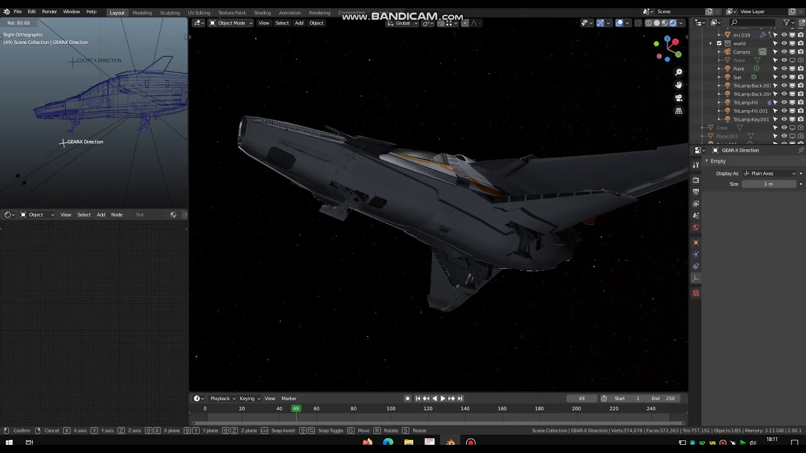
Task: Toggle the gizmo display in viewport header
Action: pos(600,23)
